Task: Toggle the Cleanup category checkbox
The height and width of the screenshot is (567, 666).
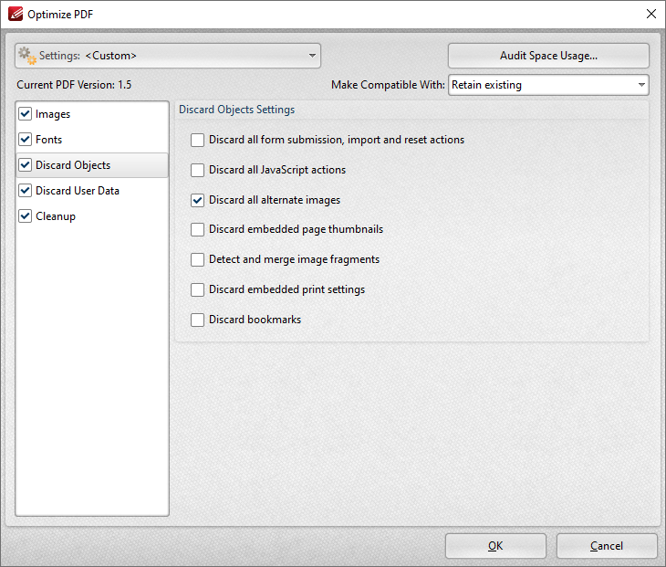Action: click(26, 216)
